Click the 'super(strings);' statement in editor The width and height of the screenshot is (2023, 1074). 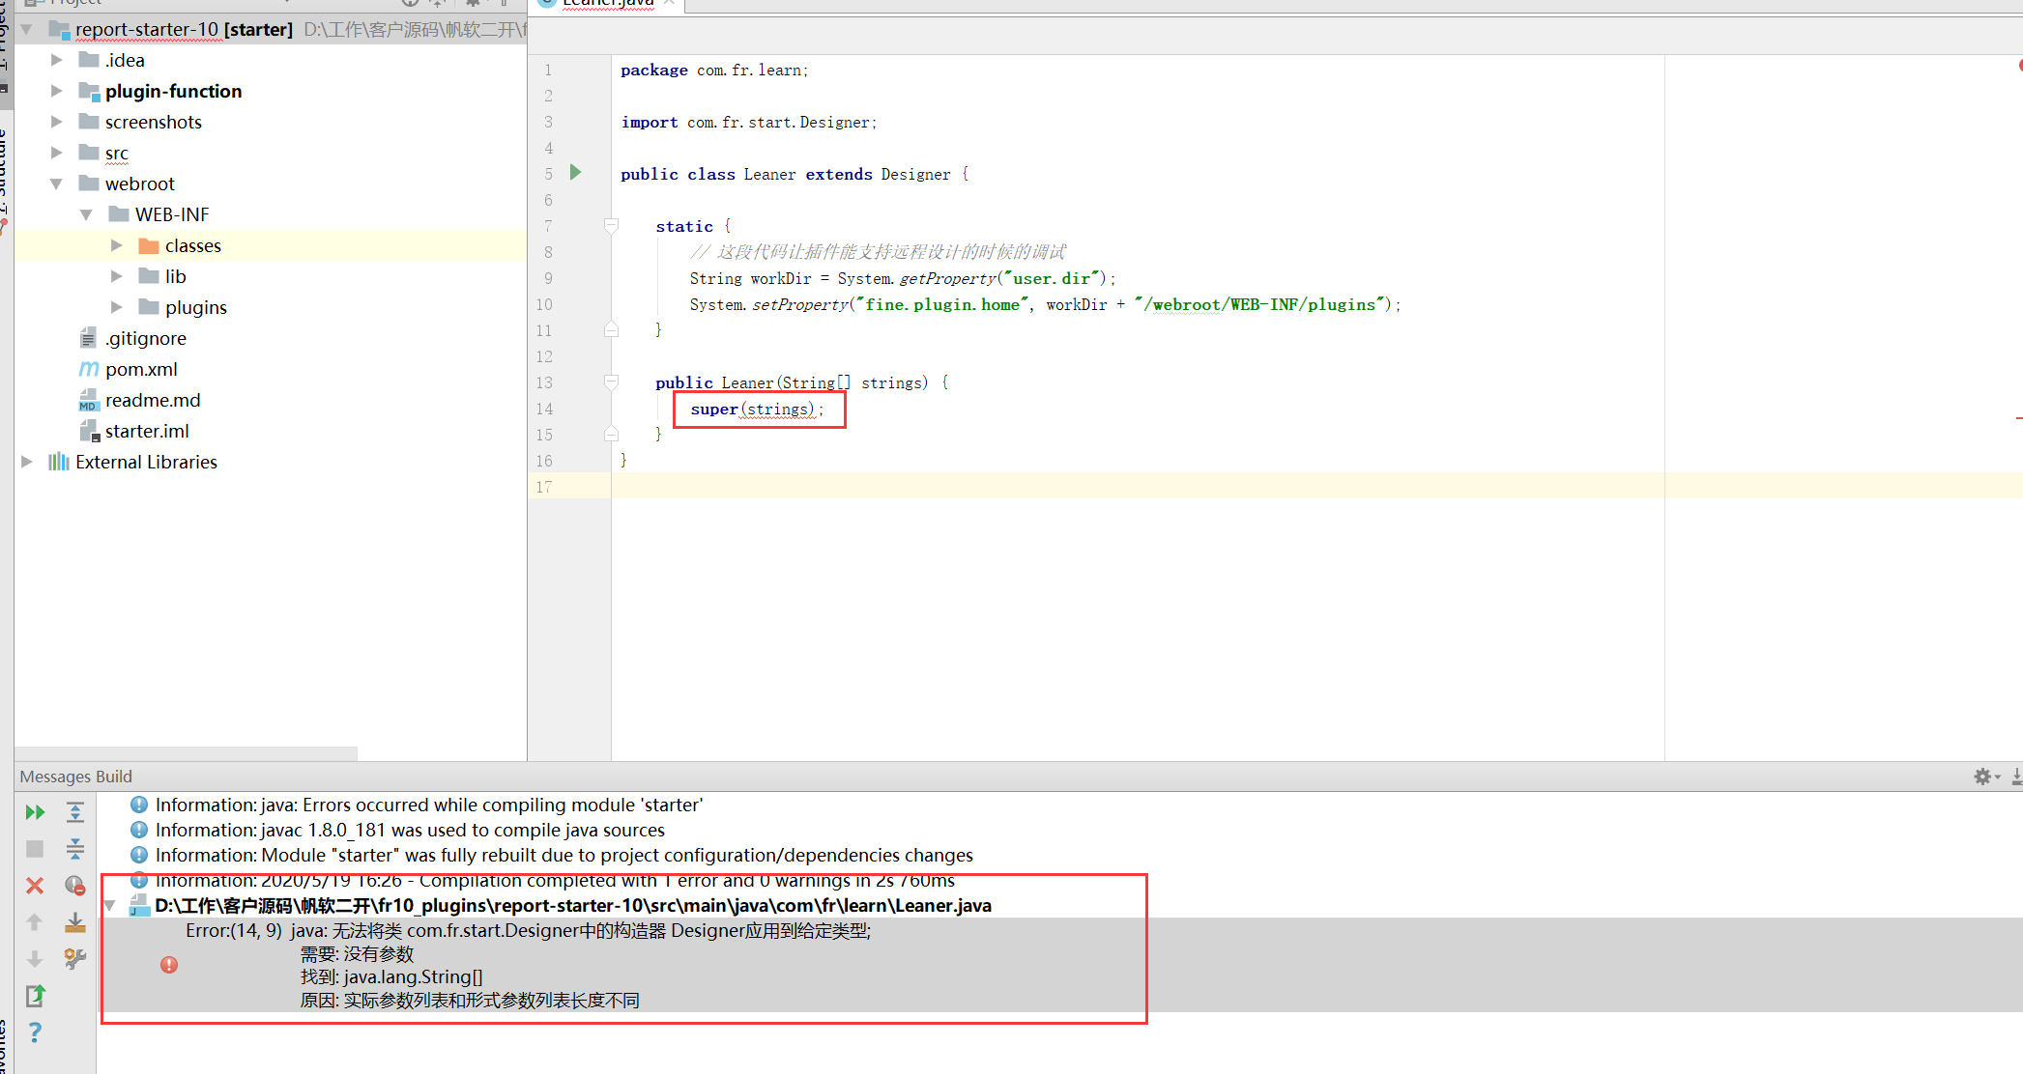point(757,410)
